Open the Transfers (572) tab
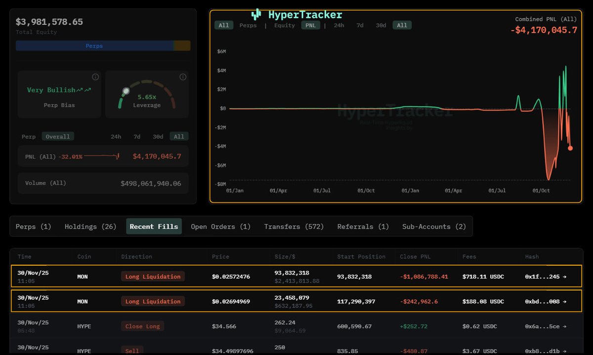This screenshot has width=593, height=355. [x=294, y=226]
